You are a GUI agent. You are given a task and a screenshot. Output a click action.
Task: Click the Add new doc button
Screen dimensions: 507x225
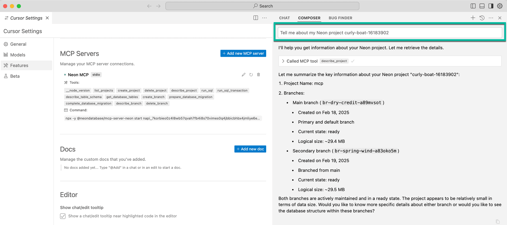click(x=250, y=149)
